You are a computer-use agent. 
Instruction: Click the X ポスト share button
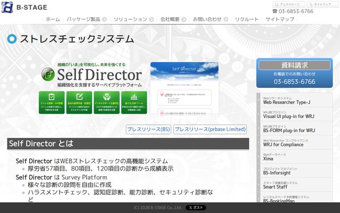pos(196,208)
